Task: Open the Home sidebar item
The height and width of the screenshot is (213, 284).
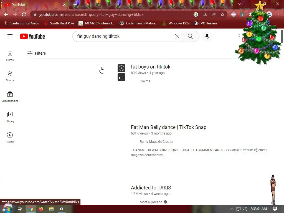Action: [10, 55]
